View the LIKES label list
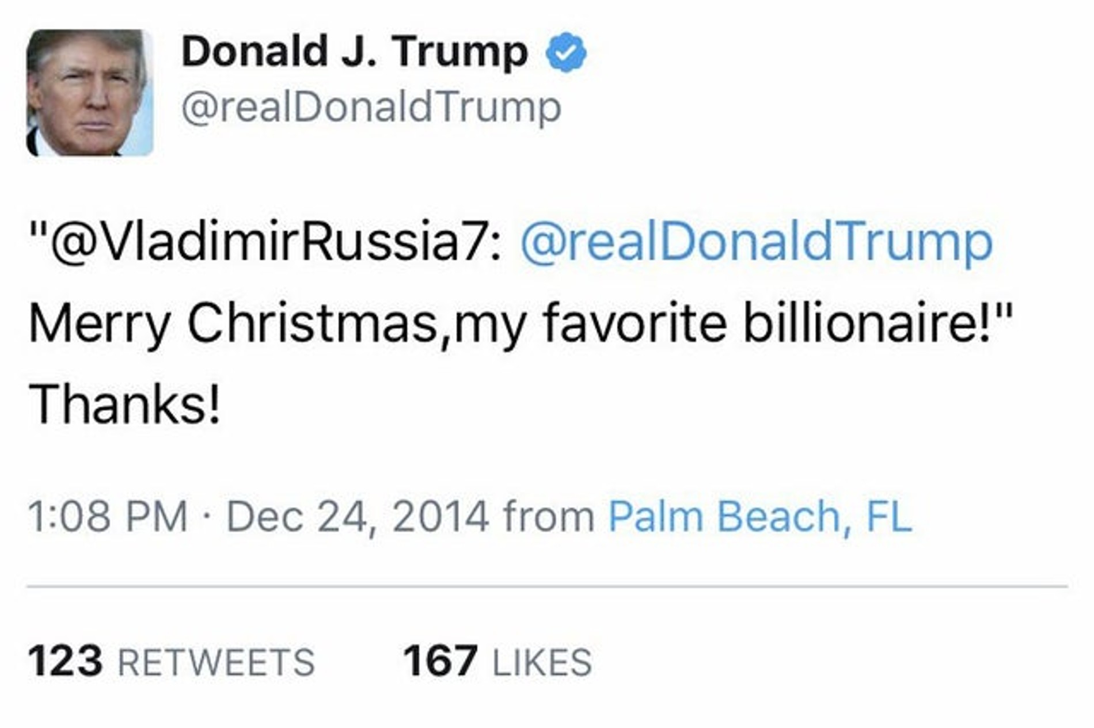Image resolution: width=1094 pixels, height=728 pixels. pos(542,662)
